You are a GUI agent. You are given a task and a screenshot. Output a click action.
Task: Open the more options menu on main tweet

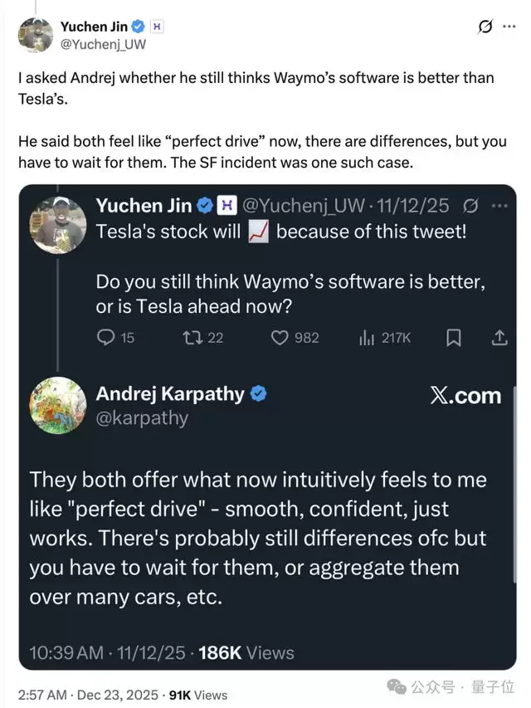point(509,27)
